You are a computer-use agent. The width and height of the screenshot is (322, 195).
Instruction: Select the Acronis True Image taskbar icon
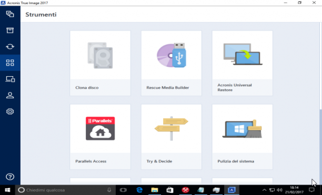pyautogui.click(x=232, y=190)
